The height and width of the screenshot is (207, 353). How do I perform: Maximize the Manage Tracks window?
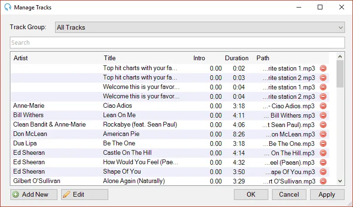(x=320, y=7)
